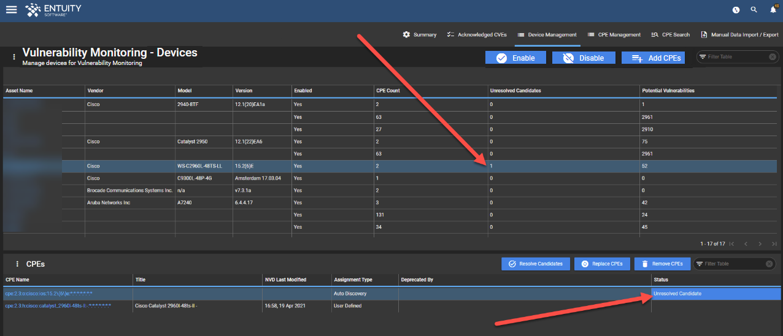Go to the last page of devices
Image resolution: width=783 pixels, height=336 pixels.
pos(774,244)
